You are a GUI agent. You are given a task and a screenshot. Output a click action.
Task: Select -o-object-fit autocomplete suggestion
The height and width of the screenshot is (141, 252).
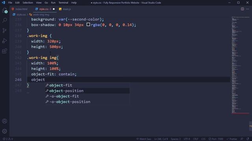(x=87, y=96)
